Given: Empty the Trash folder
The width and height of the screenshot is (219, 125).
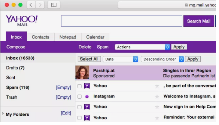Looking at the screenshot, I should click(64, 97).
